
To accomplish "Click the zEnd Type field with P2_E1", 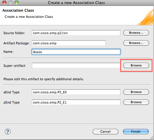I will 76,102.
